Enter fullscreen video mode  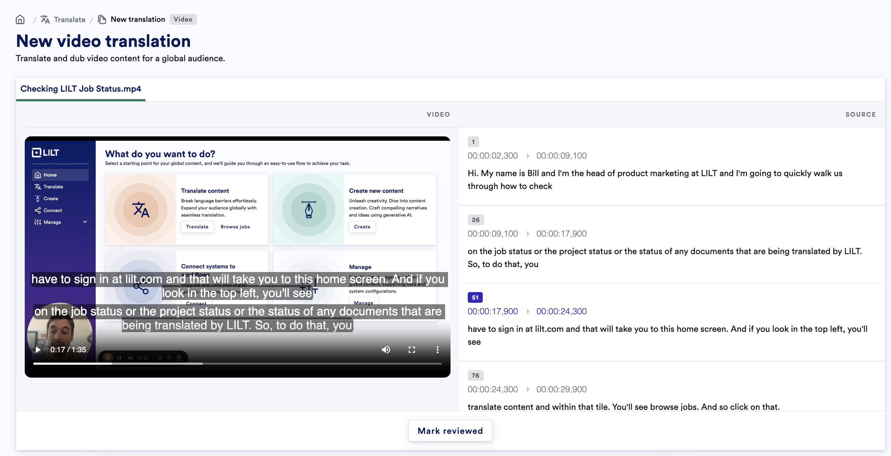coord(411,350)
